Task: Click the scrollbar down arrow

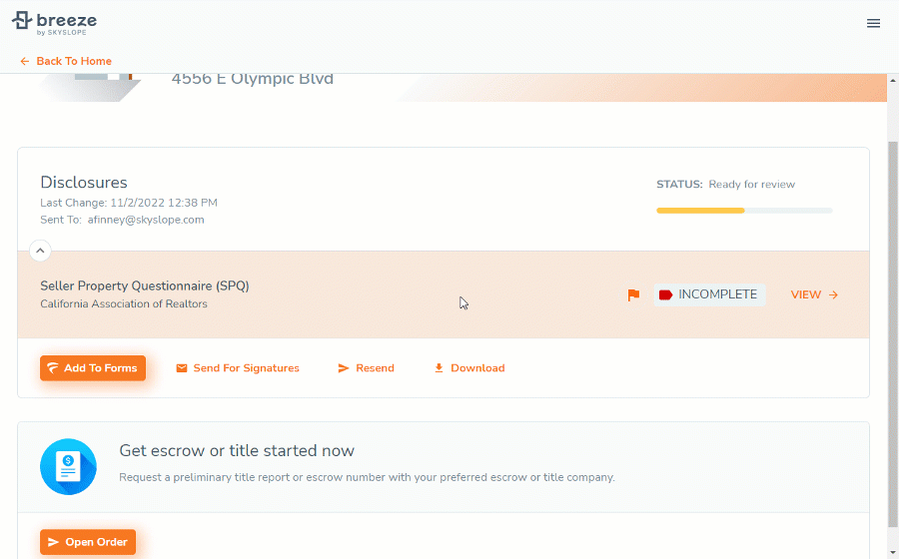Action: [893, 553]
